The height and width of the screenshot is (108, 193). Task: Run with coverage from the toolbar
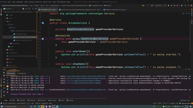click(x=175, y=5)
